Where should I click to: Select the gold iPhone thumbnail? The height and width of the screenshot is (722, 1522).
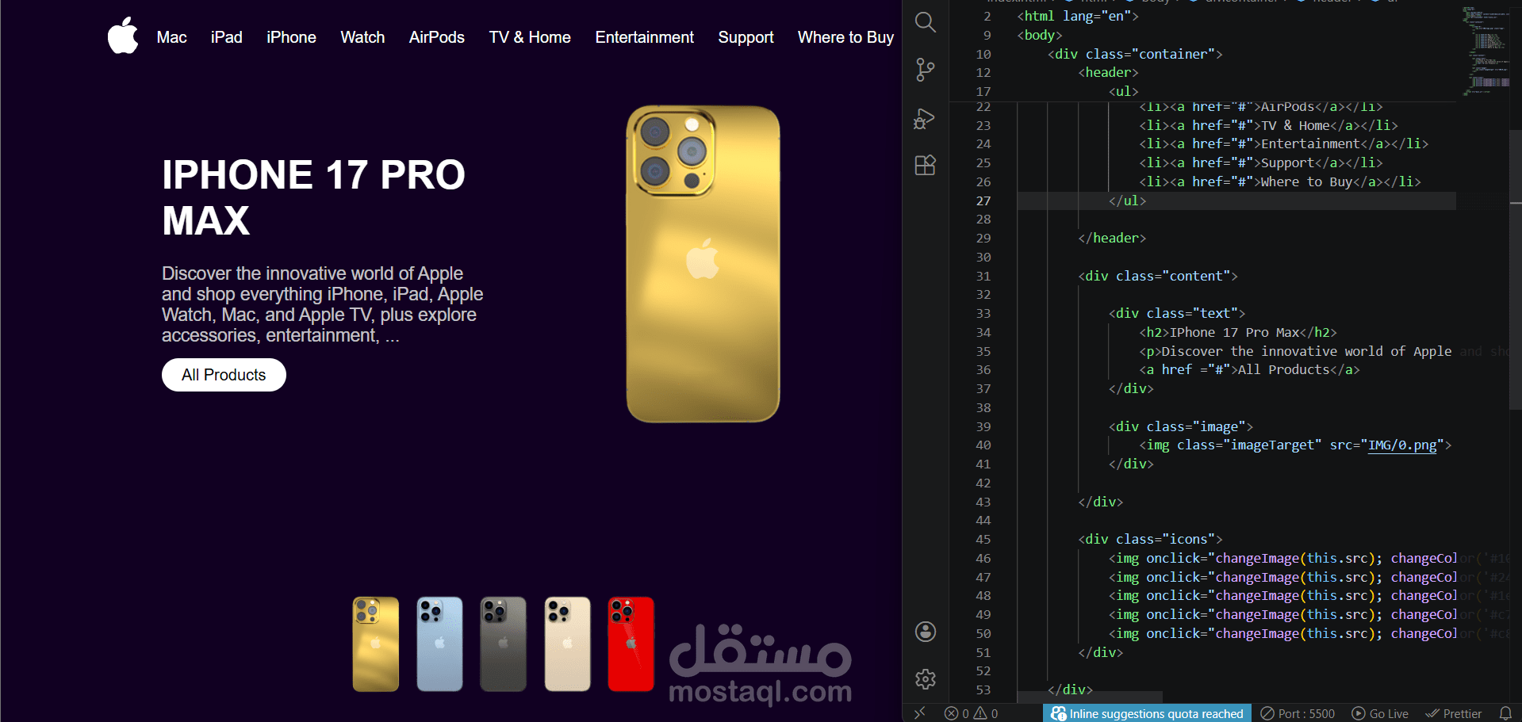[x=376, y=644]
